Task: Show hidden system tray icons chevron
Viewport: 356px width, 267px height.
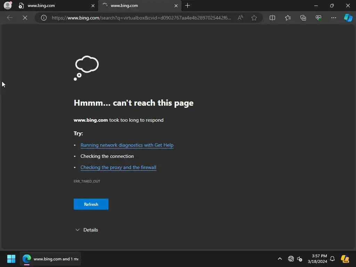Action: (x=280, y=259)
